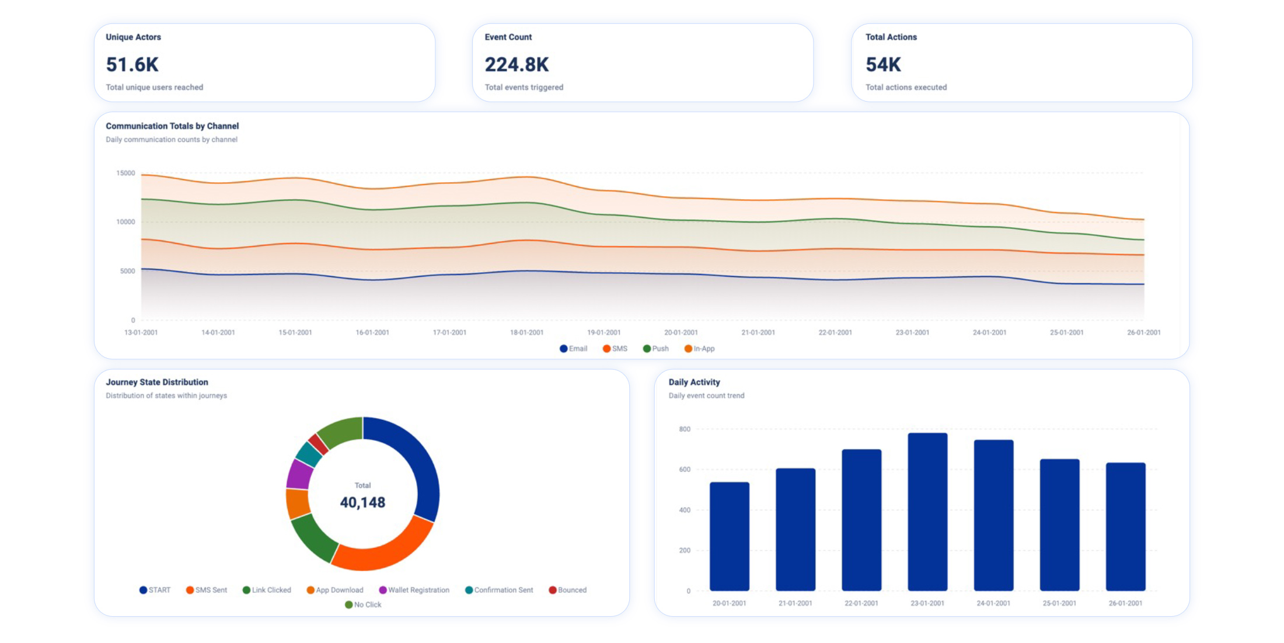1284x643 pixels.
Task: Click the In-App legend color dot
Action: point(688,349)
